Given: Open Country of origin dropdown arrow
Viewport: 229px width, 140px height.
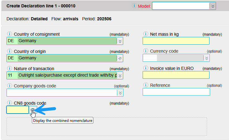Looking at the screenshot, I should (x=120, y=58).
